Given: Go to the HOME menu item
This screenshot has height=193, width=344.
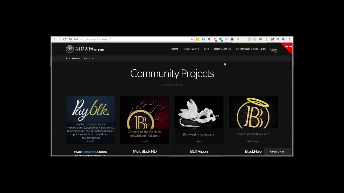Looking at the screenshot, I should pyautogui.click(x=175, y=49).
